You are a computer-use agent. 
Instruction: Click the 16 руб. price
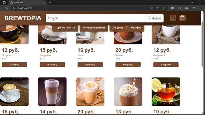(86, 50)
